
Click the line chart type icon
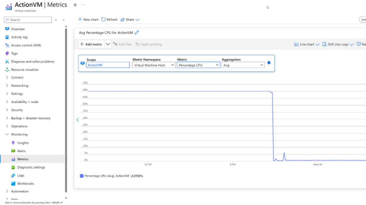[296, 44]
